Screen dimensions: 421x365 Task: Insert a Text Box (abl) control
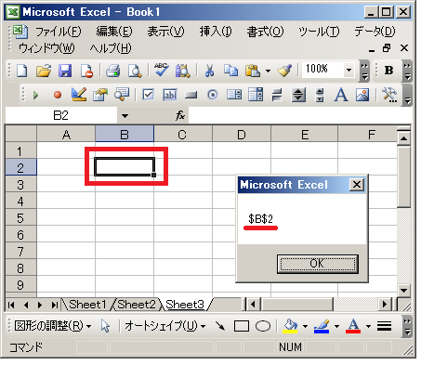coord(170,95)
